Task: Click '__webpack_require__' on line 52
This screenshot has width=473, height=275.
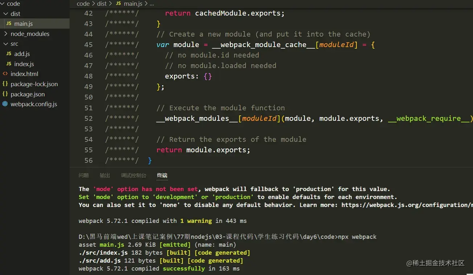Action: tap(429, 119)
